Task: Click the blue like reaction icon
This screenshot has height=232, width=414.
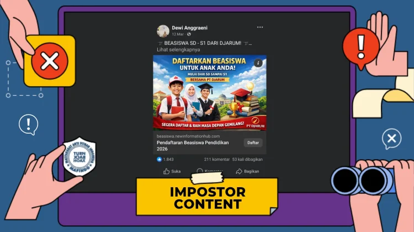Action: [159, 159]
